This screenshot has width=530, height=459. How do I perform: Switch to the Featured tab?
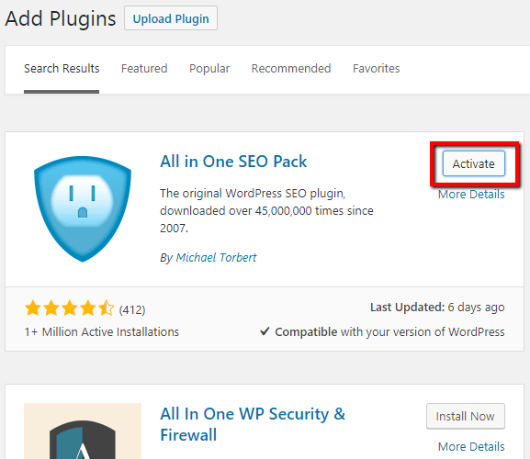(x=144, y=69)
